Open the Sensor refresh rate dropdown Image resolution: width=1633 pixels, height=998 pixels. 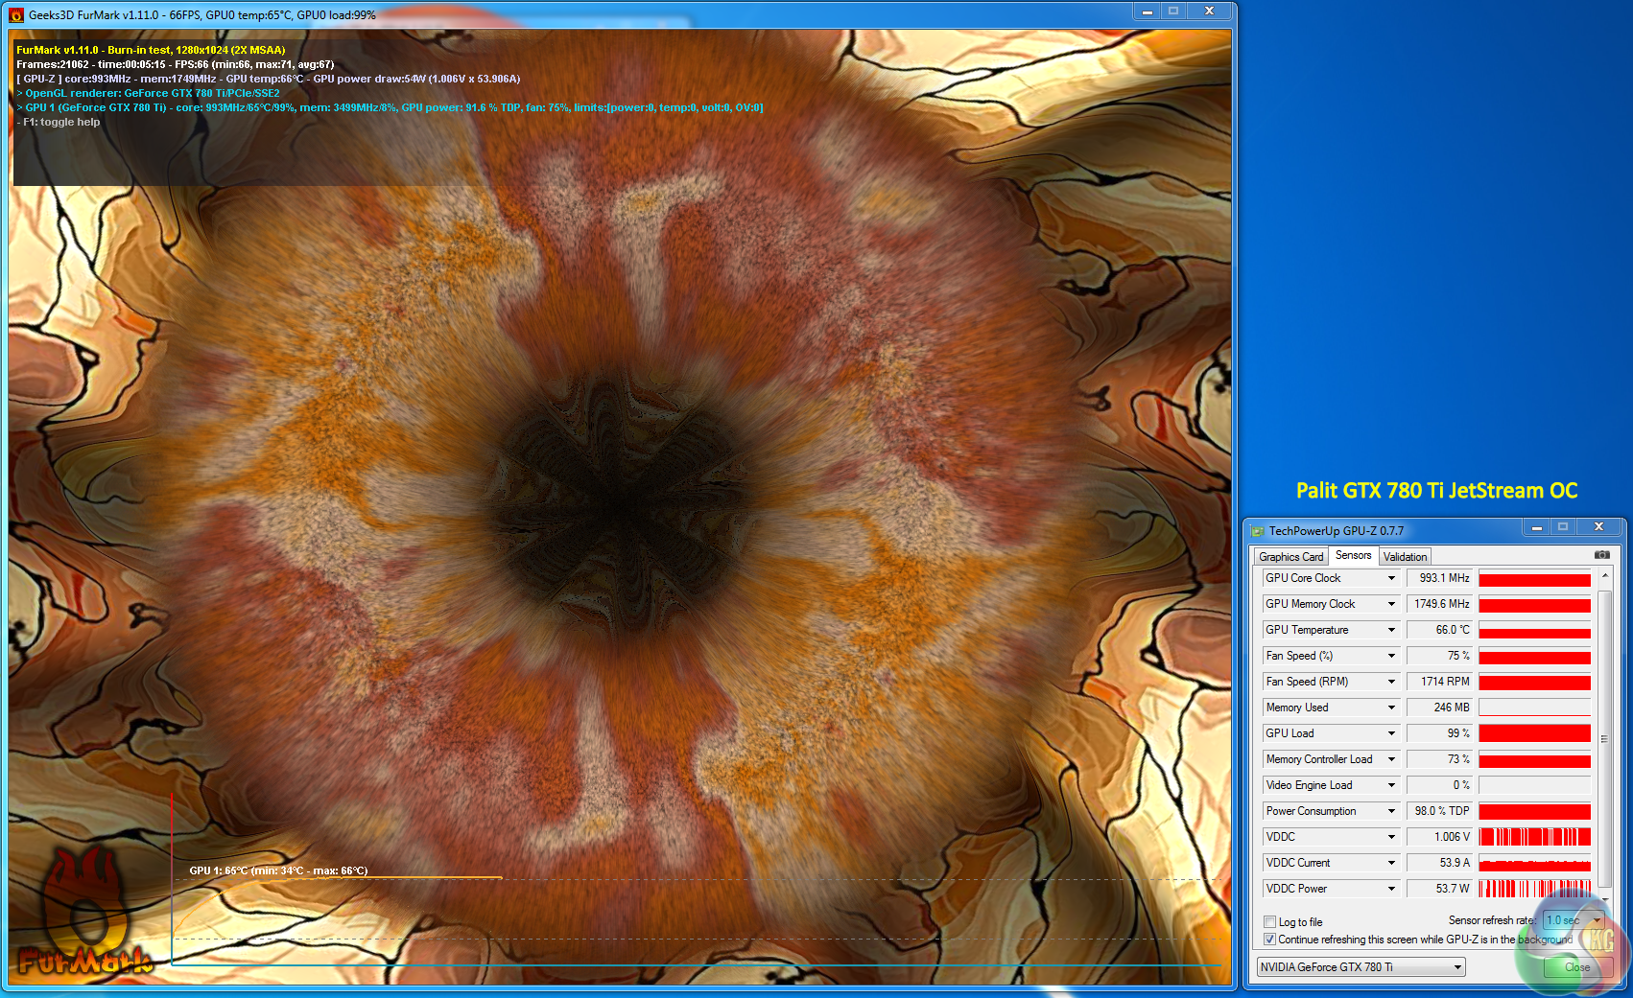coord(1574,920)
